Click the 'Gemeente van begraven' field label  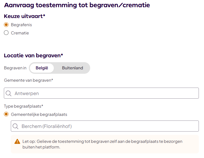pos(28,80)
